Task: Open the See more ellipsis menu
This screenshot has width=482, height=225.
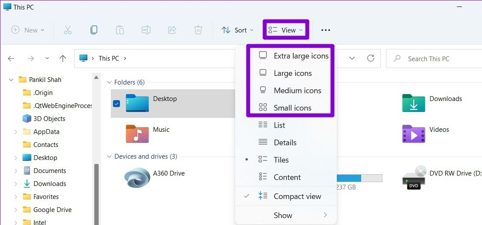Action: [326, 30]
